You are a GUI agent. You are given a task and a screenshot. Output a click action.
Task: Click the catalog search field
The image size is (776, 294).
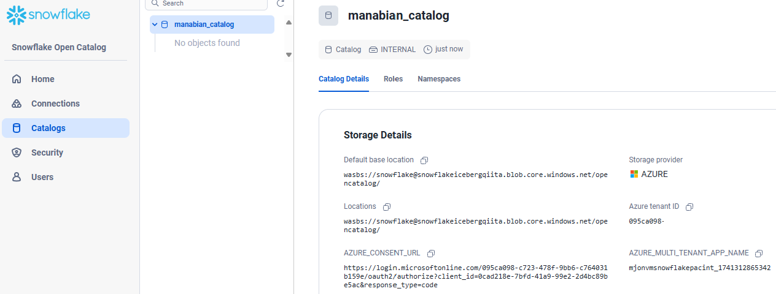coord(209,4)
